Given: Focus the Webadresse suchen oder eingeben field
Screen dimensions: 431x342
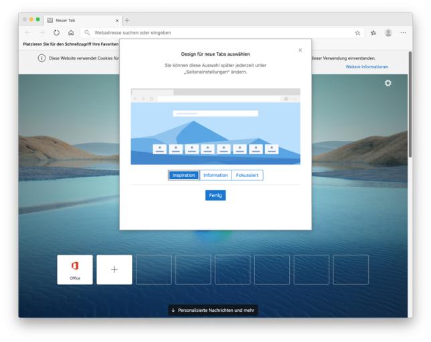Looking at the screenshot, I should 222,33.
